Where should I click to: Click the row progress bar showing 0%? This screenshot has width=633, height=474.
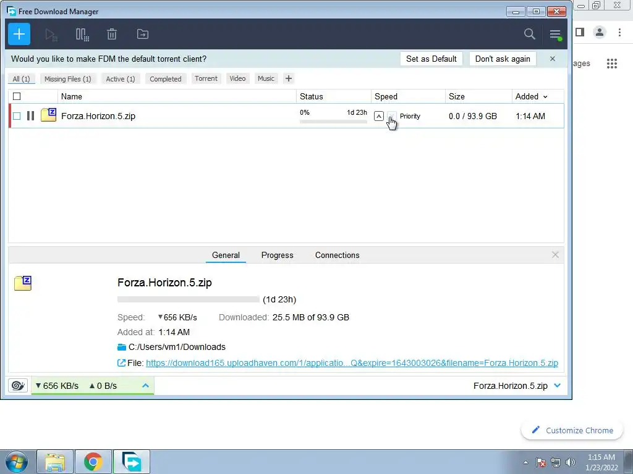coord(333,122)
